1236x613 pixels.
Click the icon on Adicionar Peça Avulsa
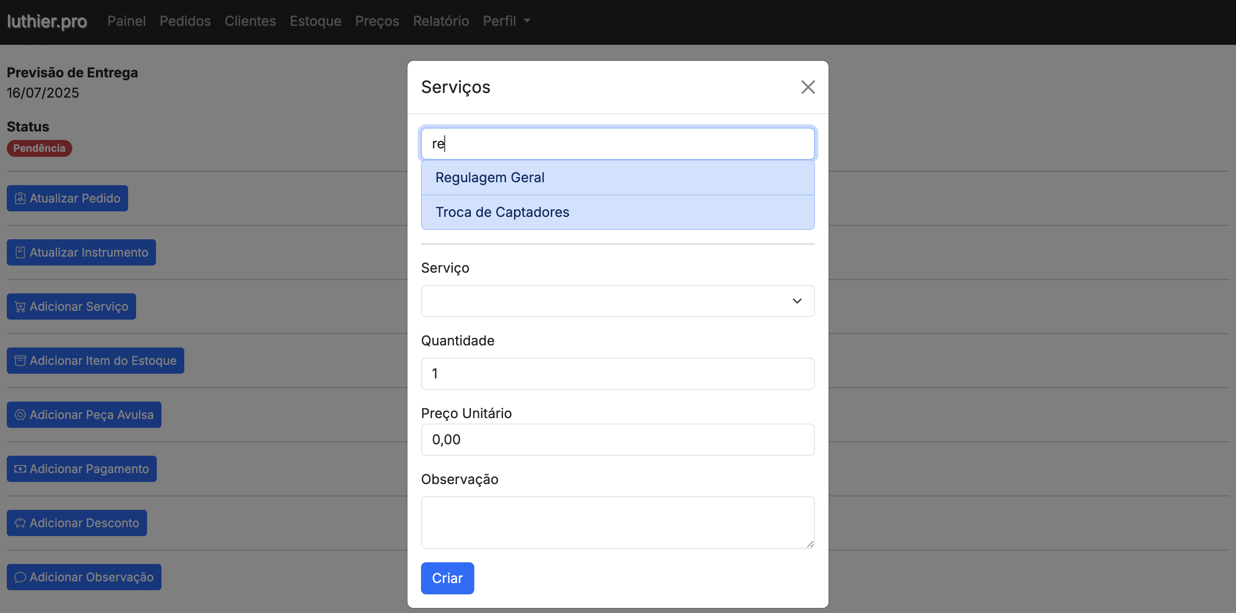pyautogui.click(x=20, y=415)
